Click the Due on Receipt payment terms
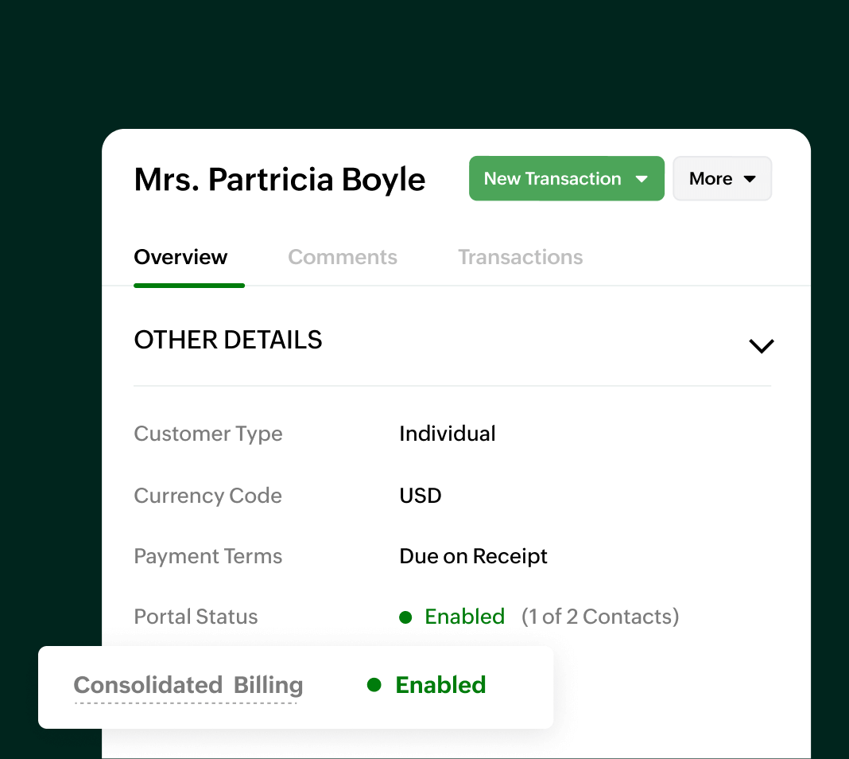The image size is (849, 759). [474, 556]
